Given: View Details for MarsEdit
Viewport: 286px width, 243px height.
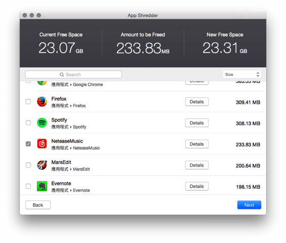Looking at the screenshot, I should coord(197,165).
